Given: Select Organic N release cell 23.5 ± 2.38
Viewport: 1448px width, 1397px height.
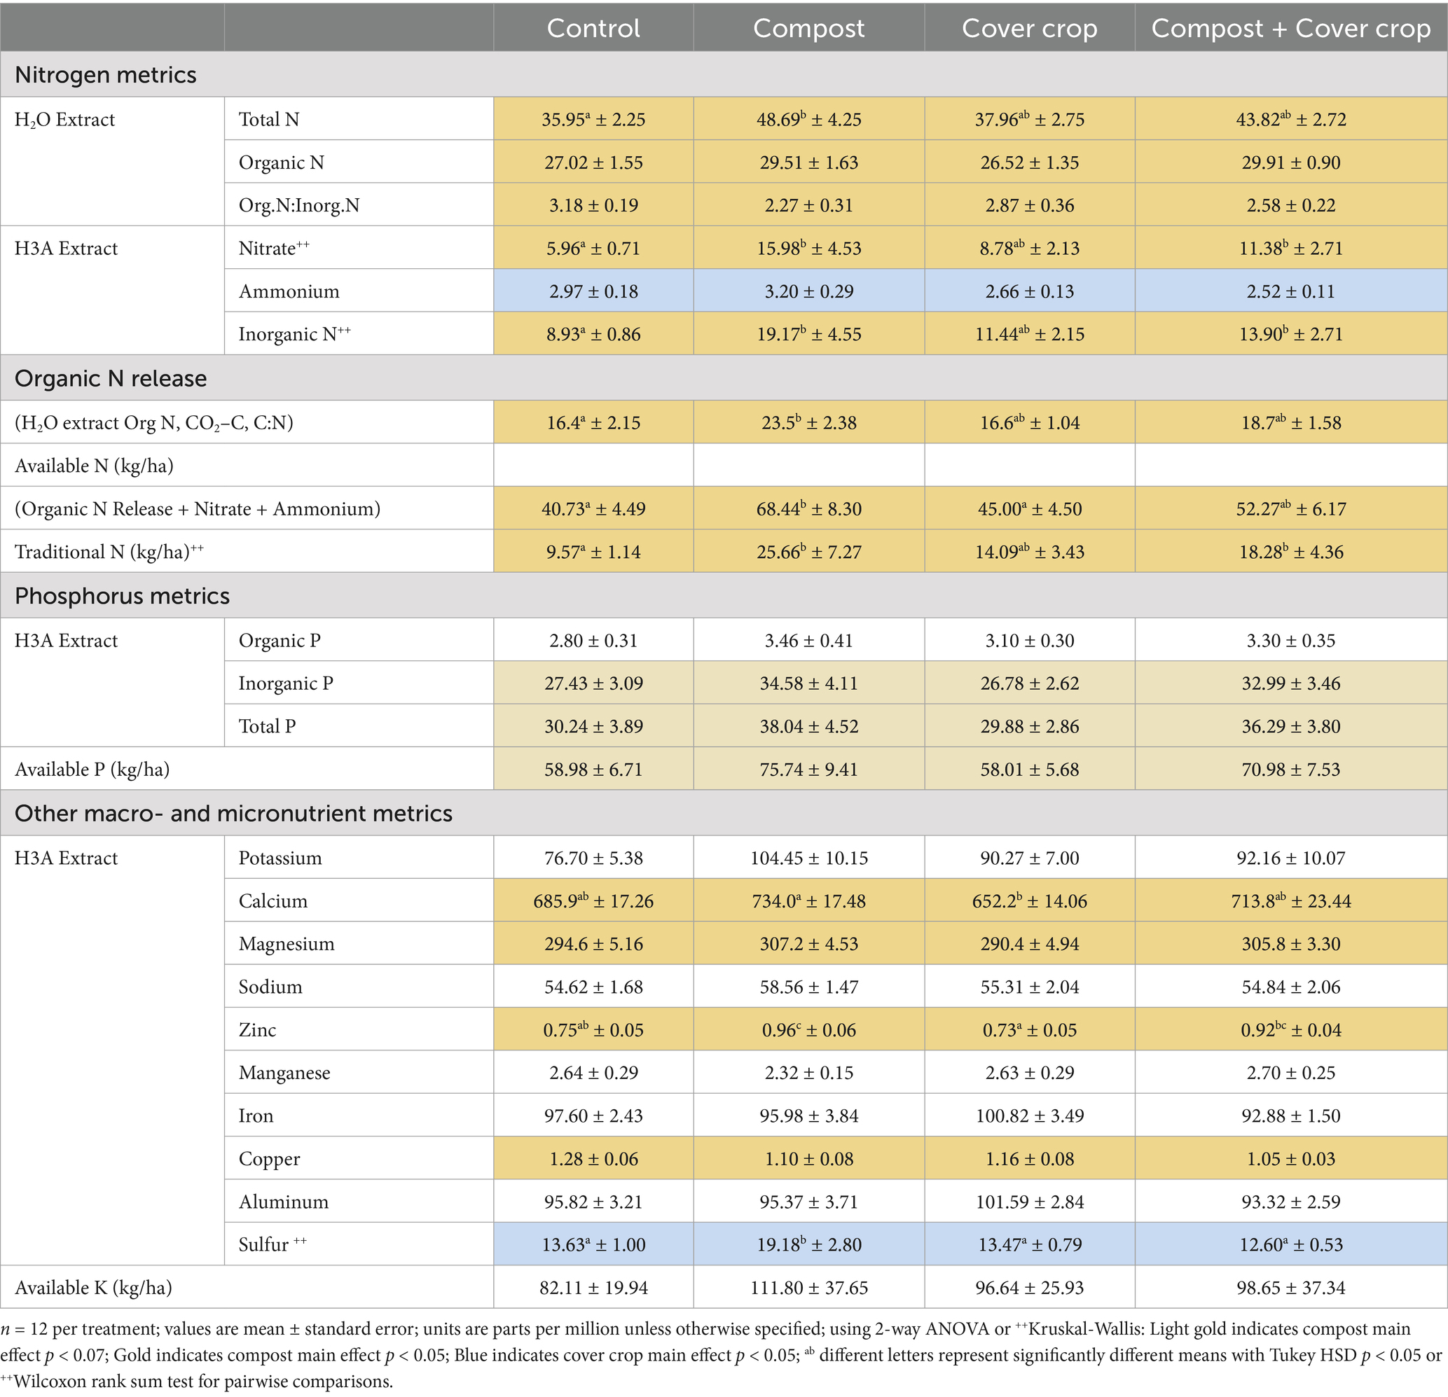Looking at the screenshot, I should [x=808, y=422].
